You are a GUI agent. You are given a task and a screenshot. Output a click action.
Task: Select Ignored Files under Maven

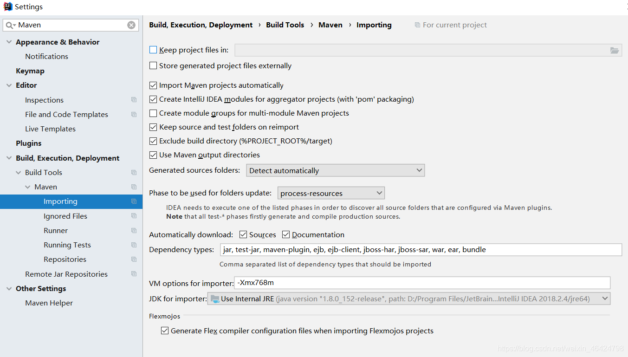pos(65,216)
